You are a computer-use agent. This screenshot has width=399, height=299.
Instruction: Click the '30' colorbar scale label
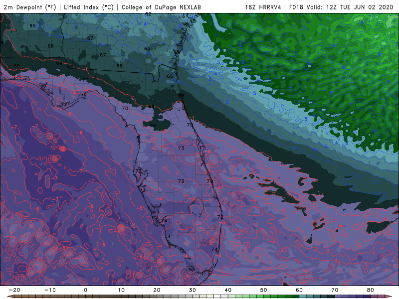[x=193, y=290]
